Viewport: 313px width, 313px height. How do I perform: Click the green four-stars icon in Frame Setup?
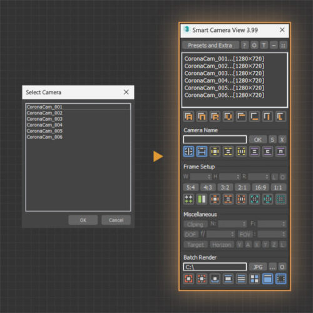[x=188, y=199]
